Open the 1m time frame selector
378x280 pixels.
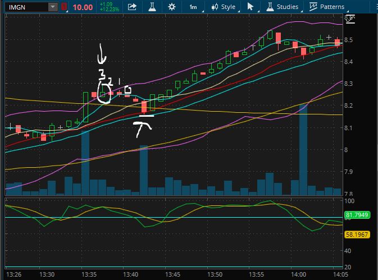coord(193,7)
